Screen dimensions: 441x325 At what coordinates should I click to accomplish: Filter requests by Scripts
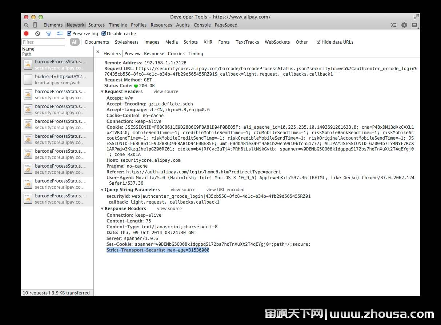click(191, 42)
